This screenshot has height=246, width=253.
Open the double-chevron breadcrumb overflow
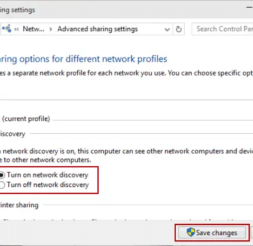pyautogui.click(x=16, y=29)
